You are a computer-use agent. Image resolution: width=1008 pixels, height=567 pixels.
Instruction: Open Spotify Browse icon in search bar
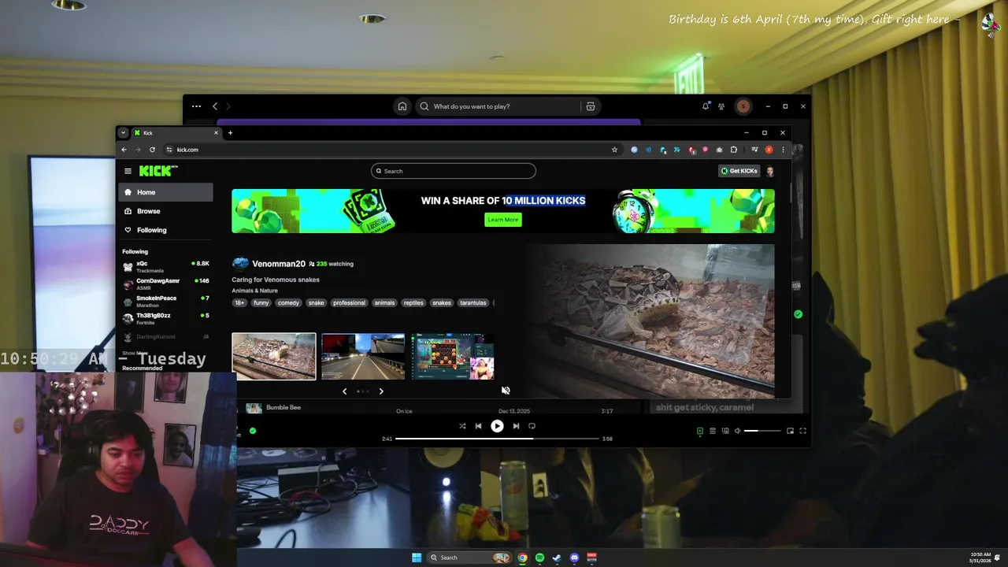(x=591, y=106)
